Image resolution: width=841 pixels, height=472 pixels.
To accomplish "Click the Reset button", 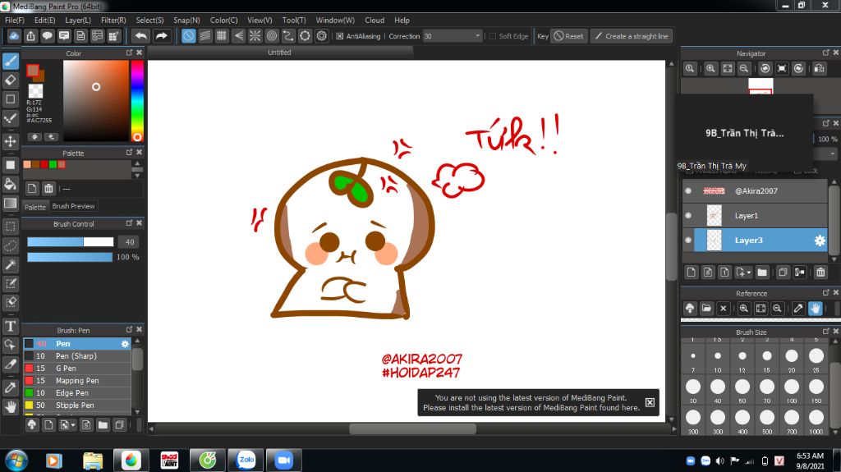I will coord(569,36).
